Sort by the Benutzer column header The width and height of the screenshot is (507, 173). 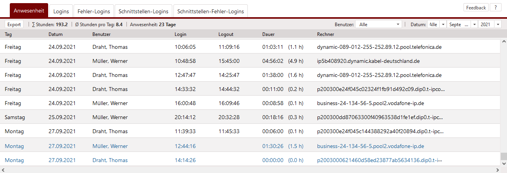(x=101, y=34)
